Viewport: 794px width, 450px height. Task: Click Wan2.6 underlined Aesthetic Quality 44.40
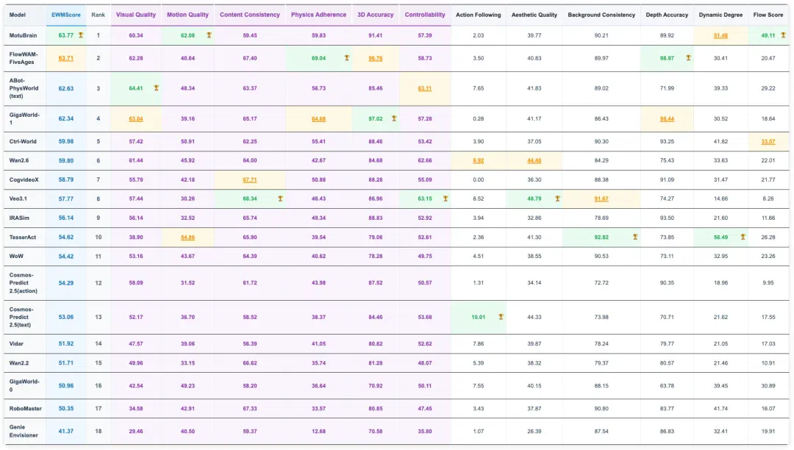pyautogui.click(x=534, y=160)
